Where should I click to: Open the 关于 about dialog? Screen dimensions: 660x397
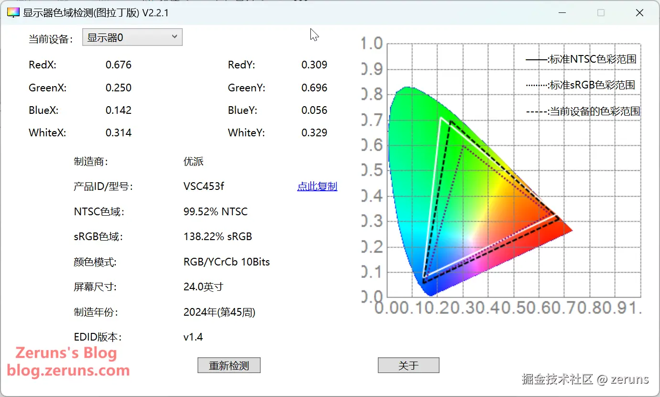pyautogui.click(x=408, y=365)
